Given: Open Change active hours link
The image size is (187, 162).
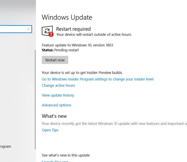Looking at the screenshot, I should [58, 86].
